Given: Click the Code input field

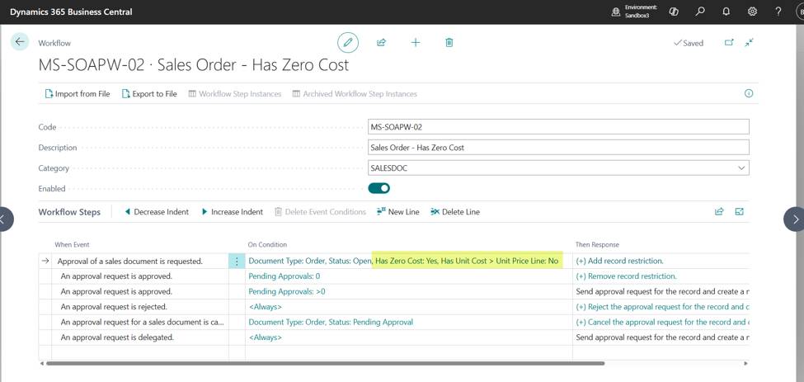Looking at the screenshot, I should pos(558,127).
